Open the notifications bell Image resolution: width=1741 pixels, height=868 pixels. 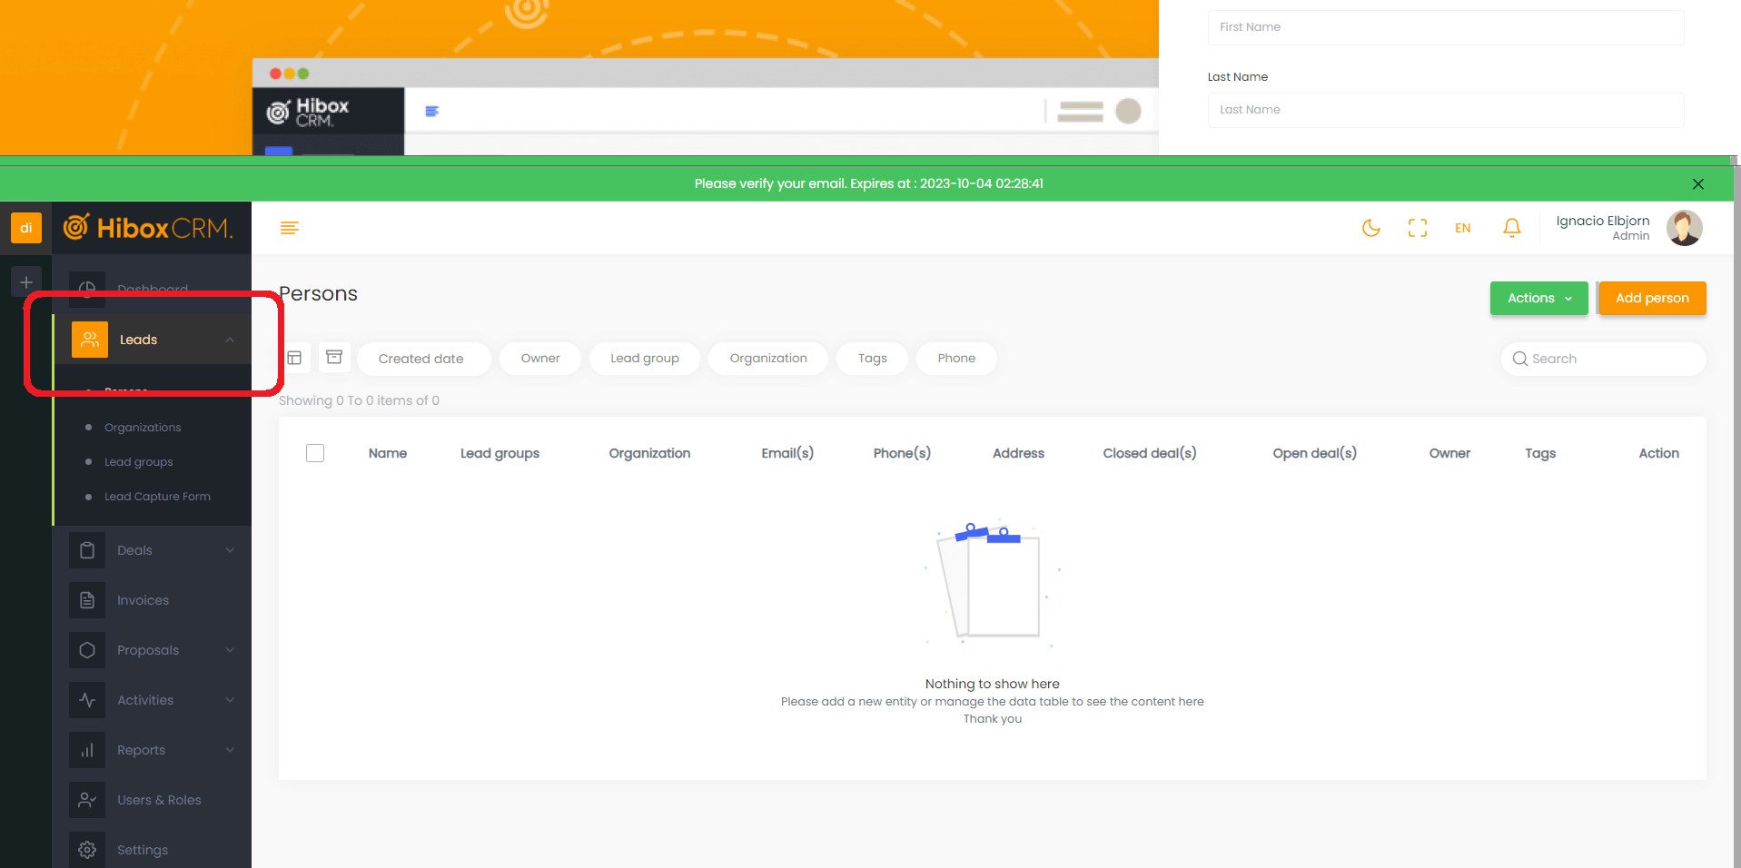[1511, 228]
